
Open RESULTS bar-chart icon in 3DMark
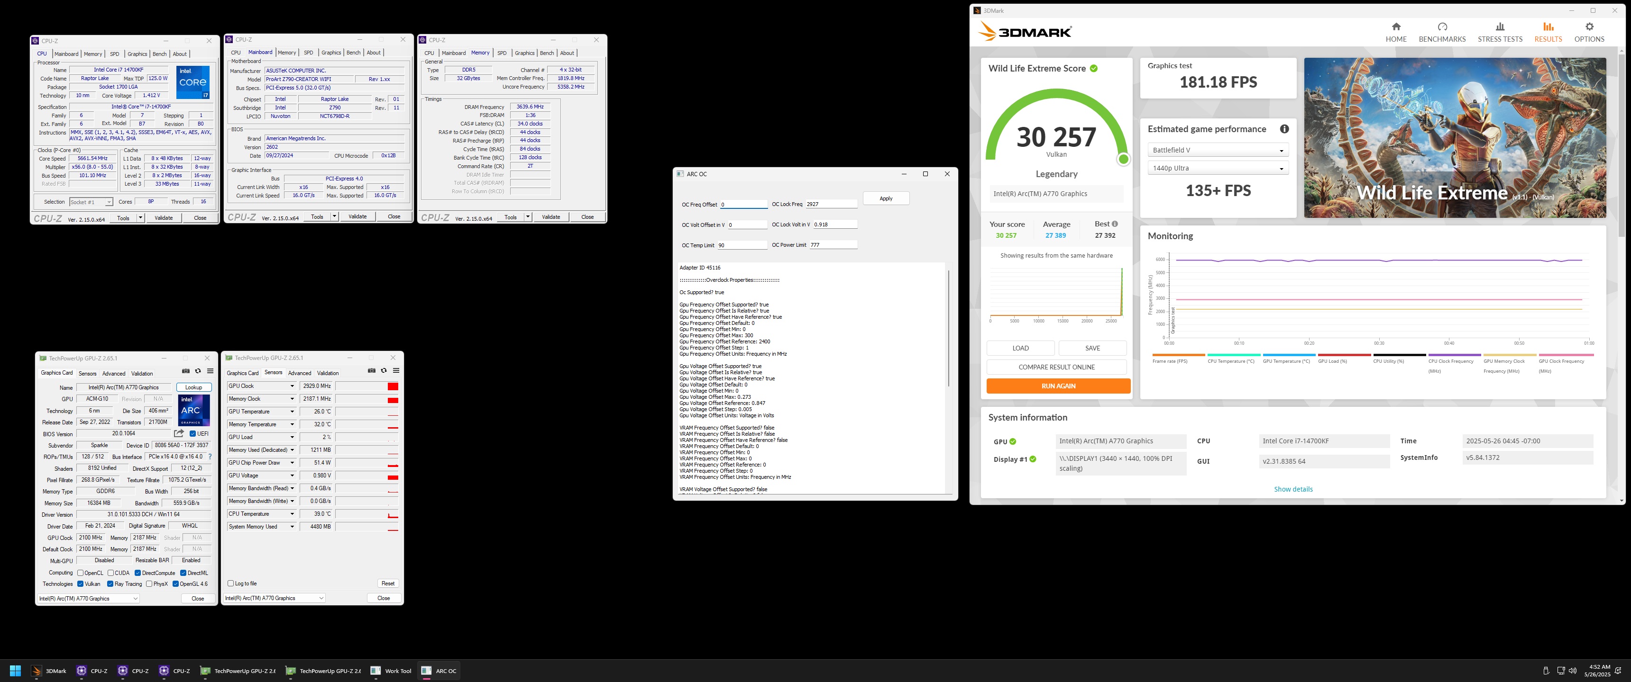(1548, 27)
